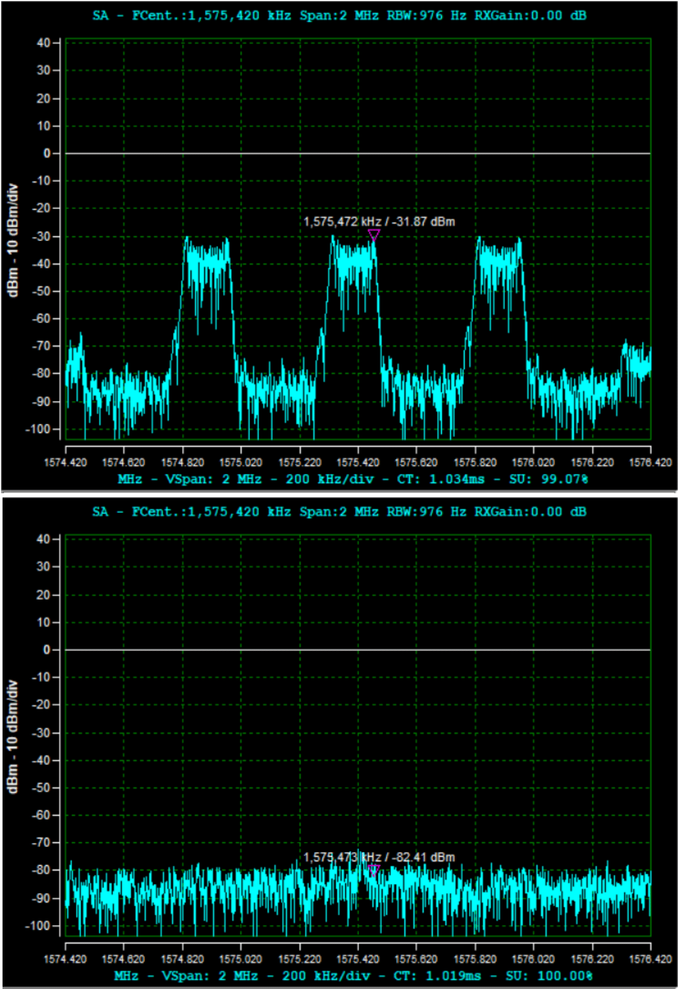Click the magenta marker triangle at -82.41 dBm
Screen dimensions: 678x989
(374, 870)
